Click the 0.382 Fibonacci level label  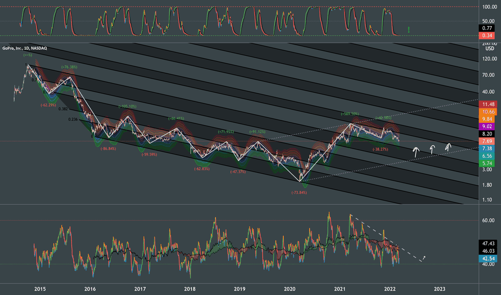coord(63,109)
